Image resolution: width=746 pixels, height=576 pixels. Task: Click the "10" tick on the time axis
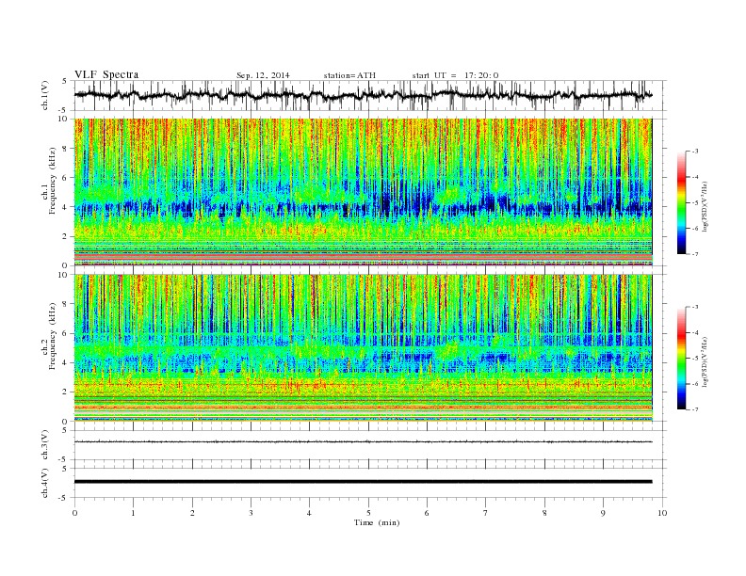(x=662, y=513)
